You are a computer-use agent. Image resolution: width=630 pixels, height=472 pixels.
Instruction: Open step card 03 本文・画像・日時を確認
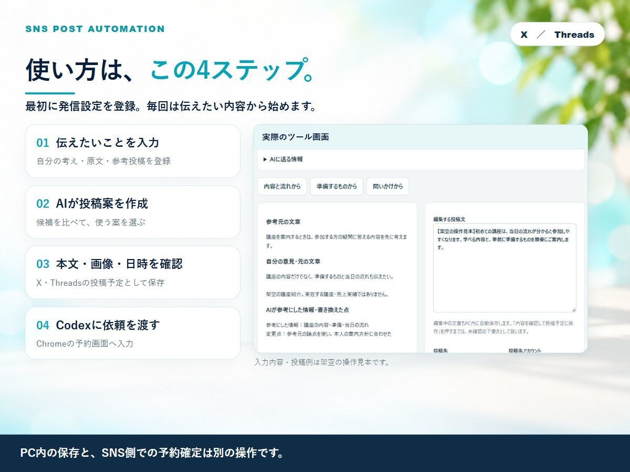click(133, 273)
